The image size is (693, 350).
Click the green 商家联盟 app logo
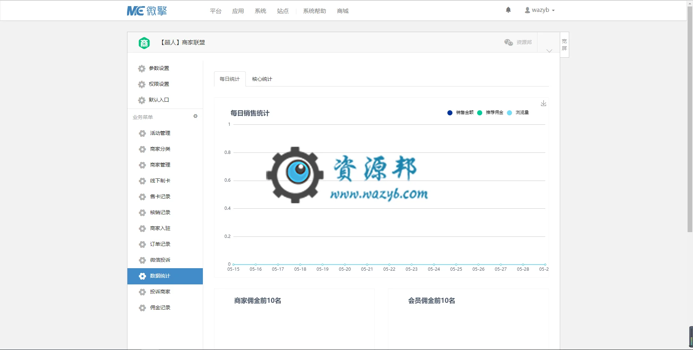tap(144, 43)
